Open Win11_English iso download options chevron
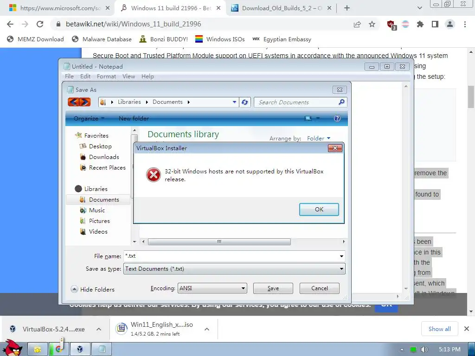 coord(206,329)
